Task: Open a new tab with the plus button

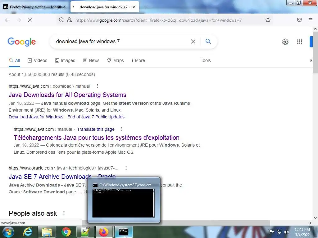Action: pos(146,7)
